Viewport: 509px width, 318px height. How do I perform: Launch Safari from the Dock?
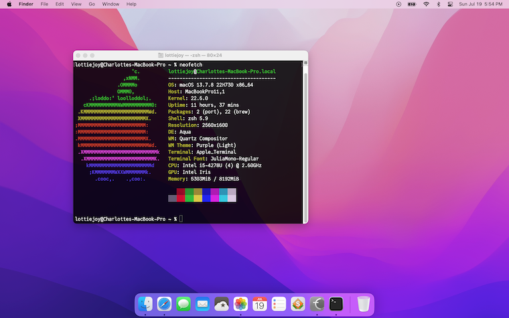pyautogui.click(x=164, y=305)
